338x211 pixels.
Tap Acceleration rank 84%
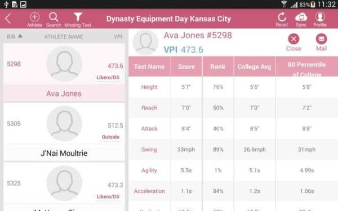(x=218, y=191)
